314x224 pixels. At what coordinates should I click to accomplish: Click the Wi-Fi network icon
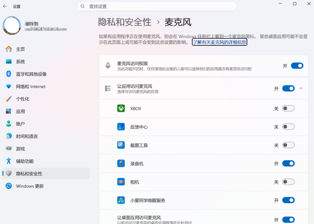[9, 87]
